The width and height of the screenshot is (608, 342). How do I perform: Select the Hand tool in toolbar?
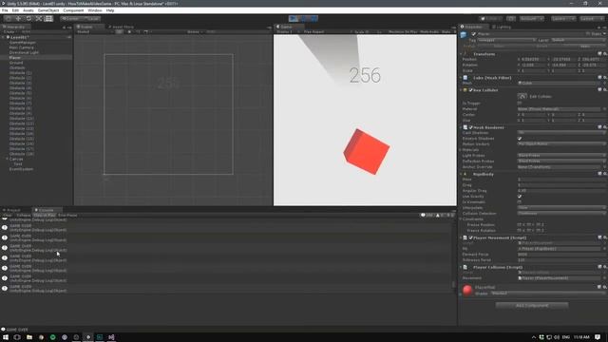[8, 18]
